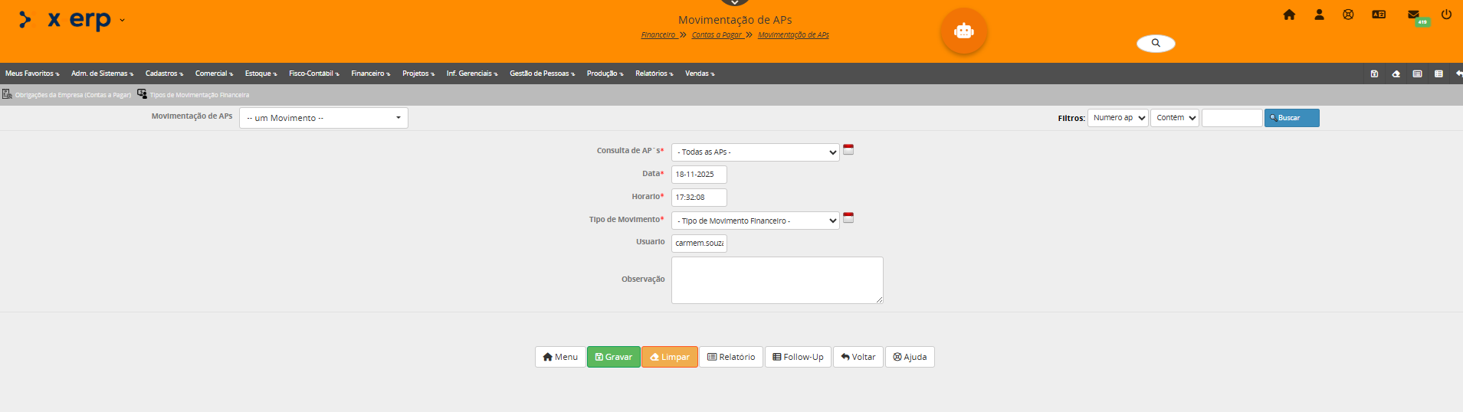Click the save disk icon in dark toolbar

[1374, 74]
